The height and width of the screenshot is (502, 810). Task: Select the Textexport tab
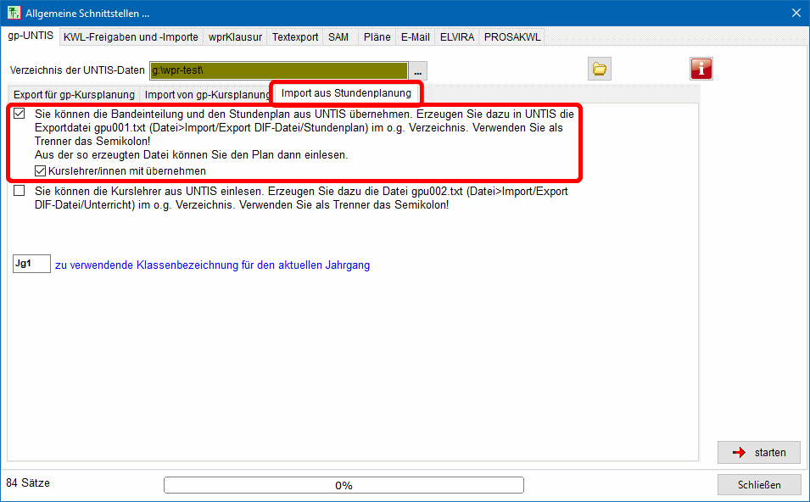(x=295, y=37)
